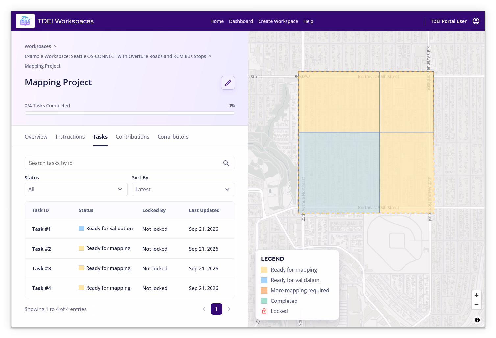Select the Tasks tab
The image size is (496, 338).
point(100,137)
